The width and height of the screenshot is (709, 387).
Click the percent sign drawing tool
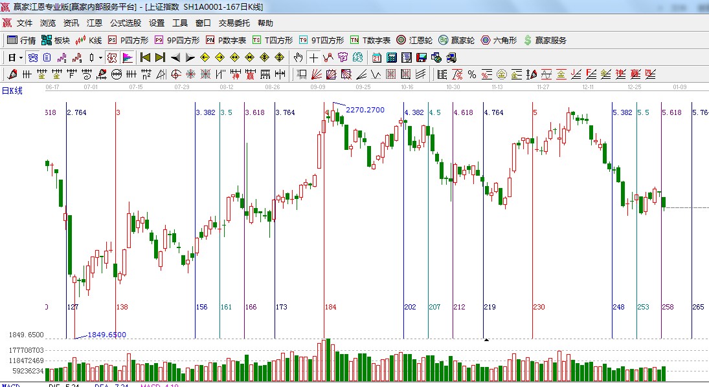tap(472, 74)
